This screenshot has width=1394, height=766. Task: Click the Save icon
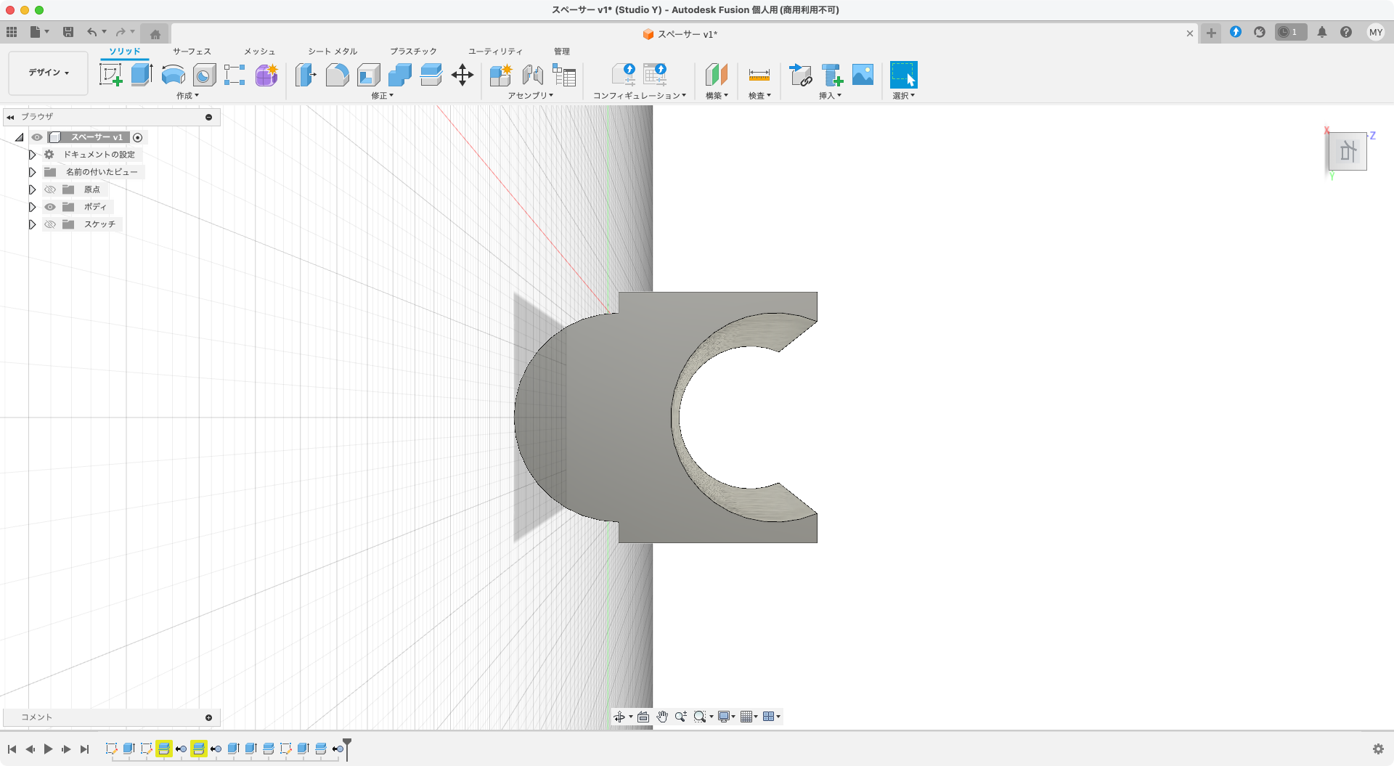click(68, 32)
